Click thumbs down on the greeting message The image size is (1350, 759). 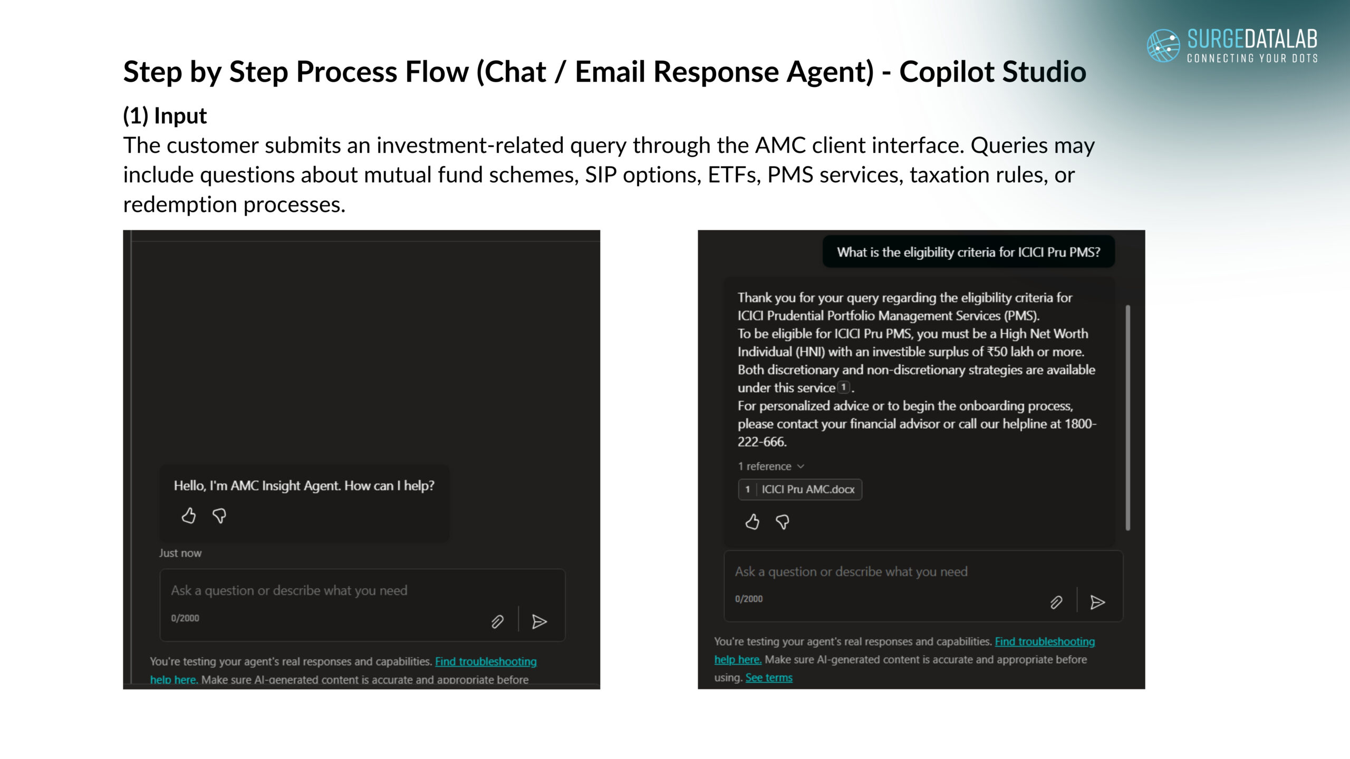pos(219,515)
